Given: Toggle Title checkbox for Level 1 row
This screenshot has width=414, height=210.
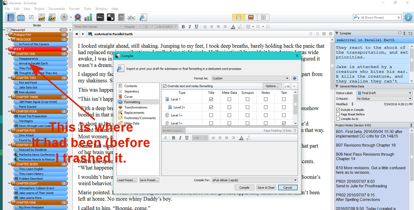Looking at the screenshot, I should coord(211,99).
